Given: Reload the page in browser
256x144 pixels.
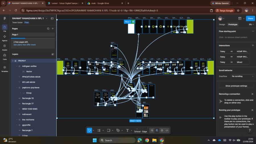Looking at the screenshot, I should 16,11.
